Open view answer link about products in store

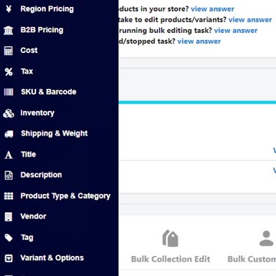click(212, 9)
